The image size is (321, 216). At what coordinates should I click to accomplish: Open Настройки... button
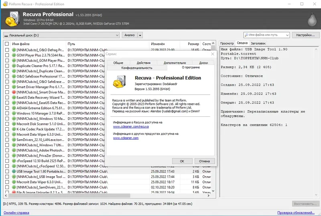point(305,35)
